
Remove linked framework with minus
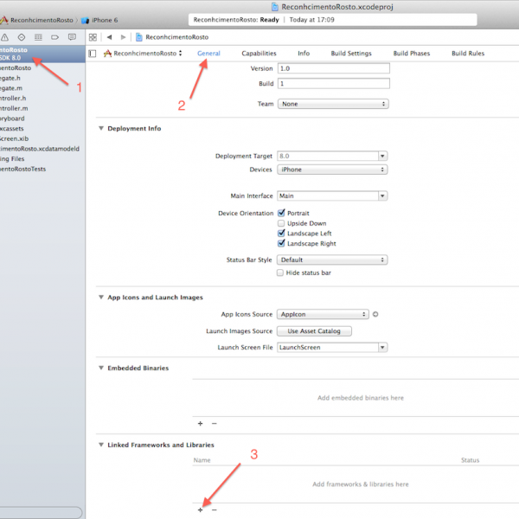215,509
